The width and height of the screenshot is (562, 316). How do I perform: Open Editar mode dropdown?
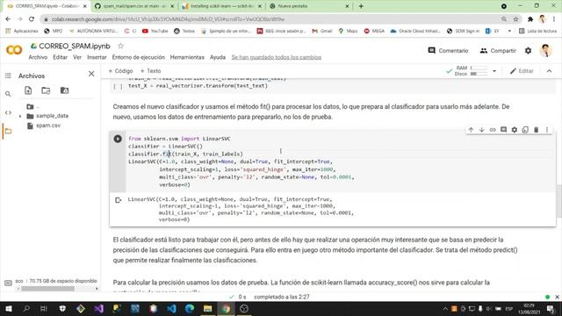coord(522,71)
